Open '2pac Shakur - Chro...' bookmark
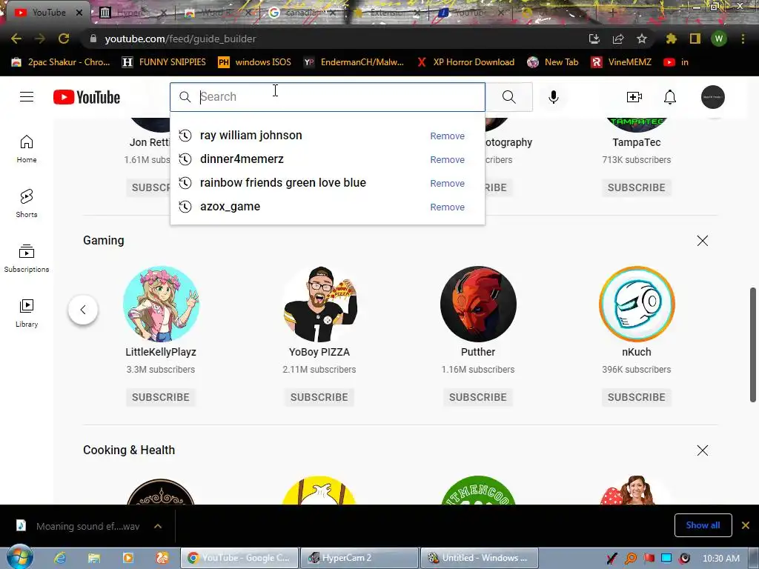 (x=61, y=62)
